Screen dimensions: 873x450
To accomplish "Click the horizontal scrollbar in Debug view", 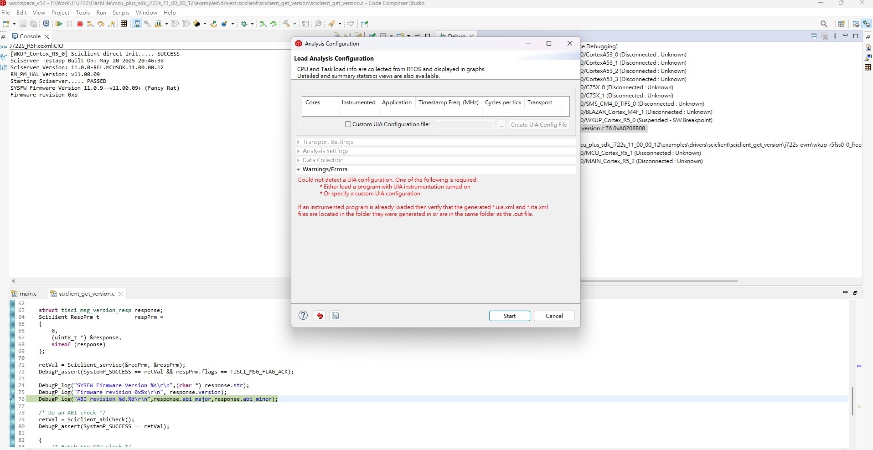I will [659, 281].
